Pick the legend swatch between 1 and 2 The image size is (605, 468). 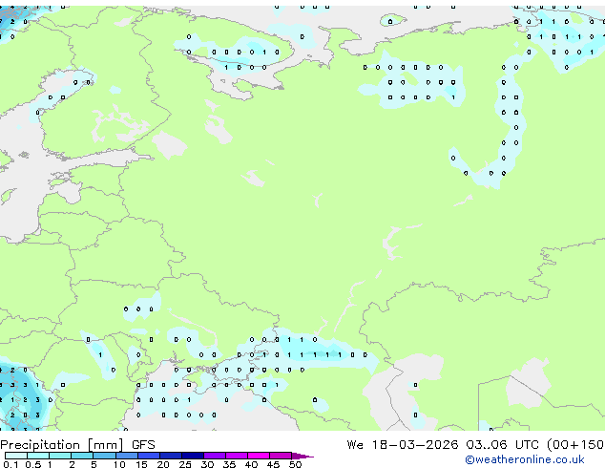60,456
